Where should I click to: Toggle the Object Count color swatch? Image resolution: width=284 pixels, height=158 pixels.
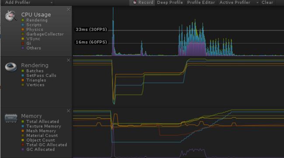[23, 140]
